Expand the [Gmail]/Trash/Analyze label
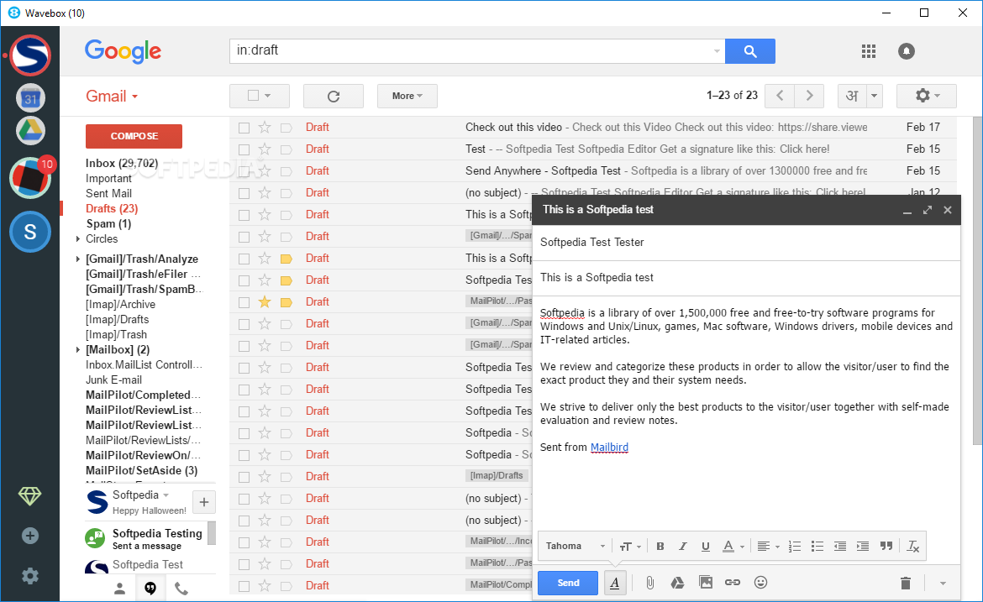The height and width of the screenshot is (602, 983). [x=78, y=259]
